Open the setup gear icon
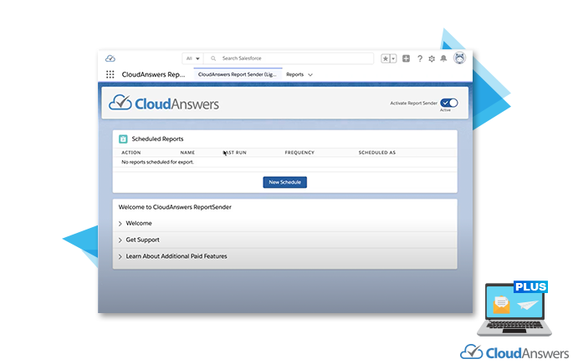573x364 pixels. click(x=432, y=58)
